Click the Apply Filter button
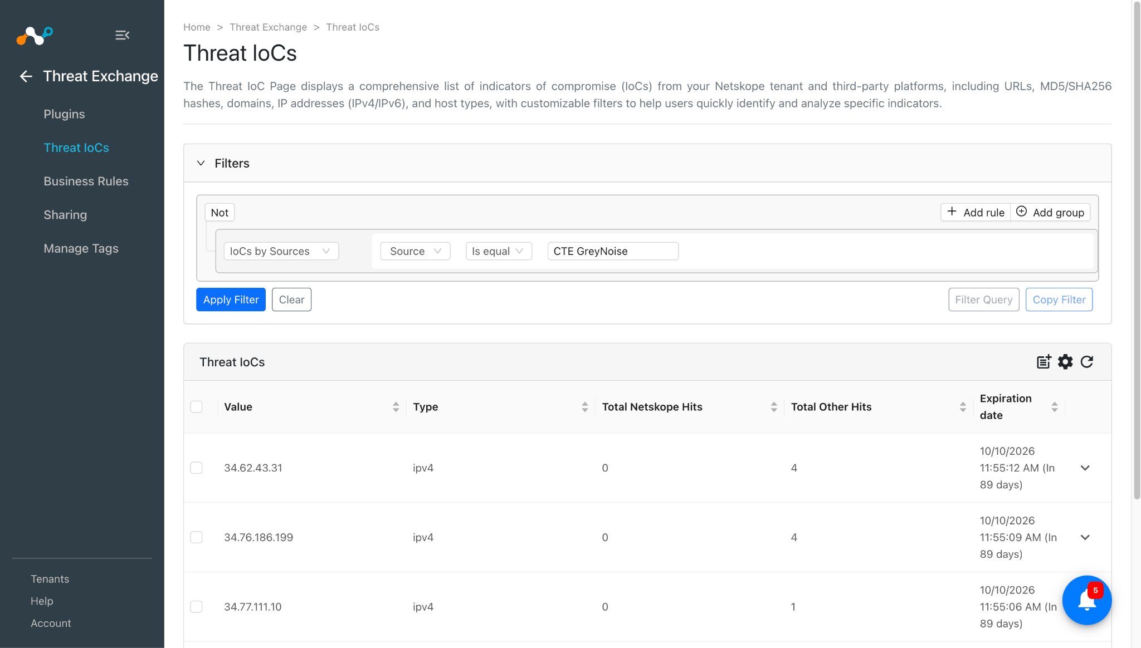 click(231, 300)
